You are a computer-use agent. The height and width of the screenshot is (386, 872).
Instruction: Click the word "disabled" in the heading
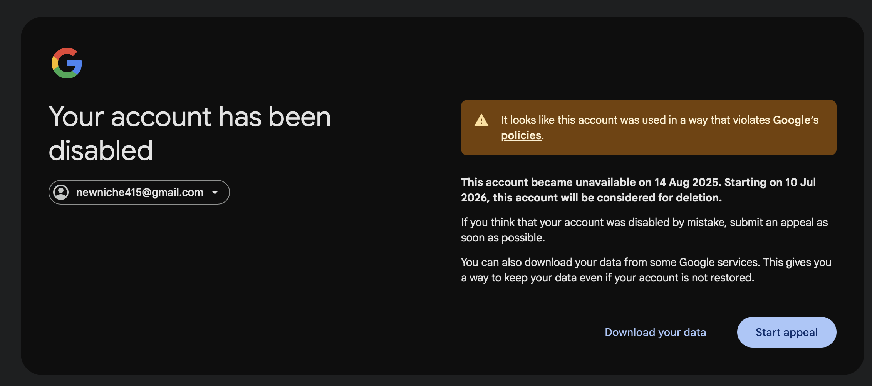[101, 150]
